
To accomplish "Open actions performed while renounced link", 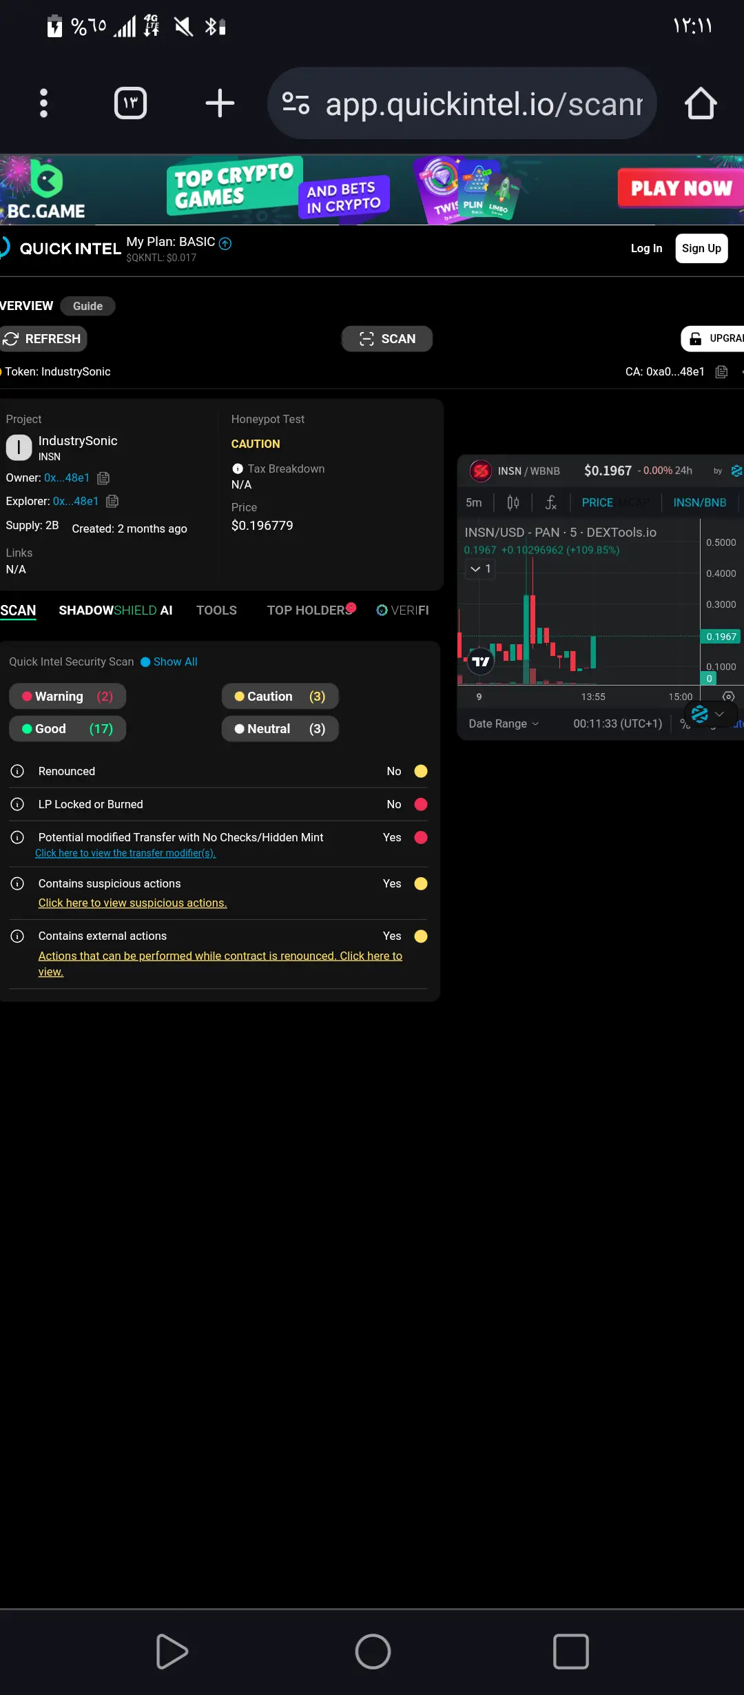I will click(x=220, y=963).
